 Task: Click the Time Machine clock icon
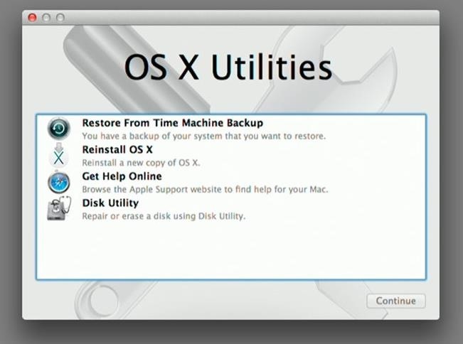pyautogui.click(x=59, y=129)
